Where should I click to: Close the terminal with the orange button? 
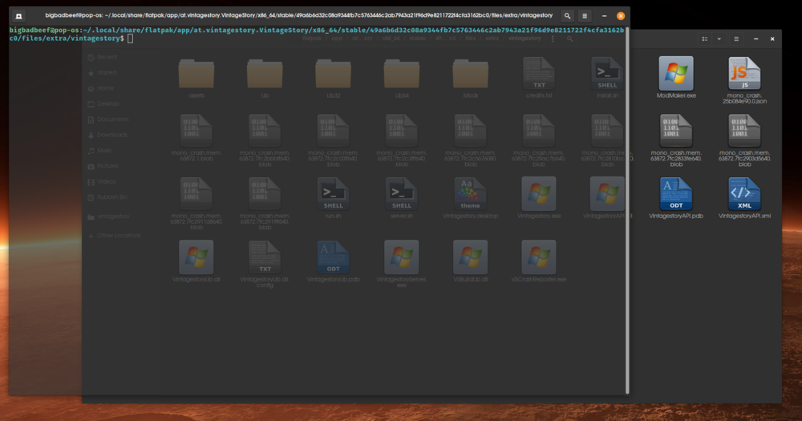621,16
